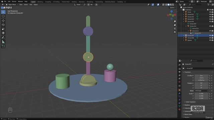Open the XYZ Euler rotation mode dropdown
214x120 pixels.
pos(201,91)
